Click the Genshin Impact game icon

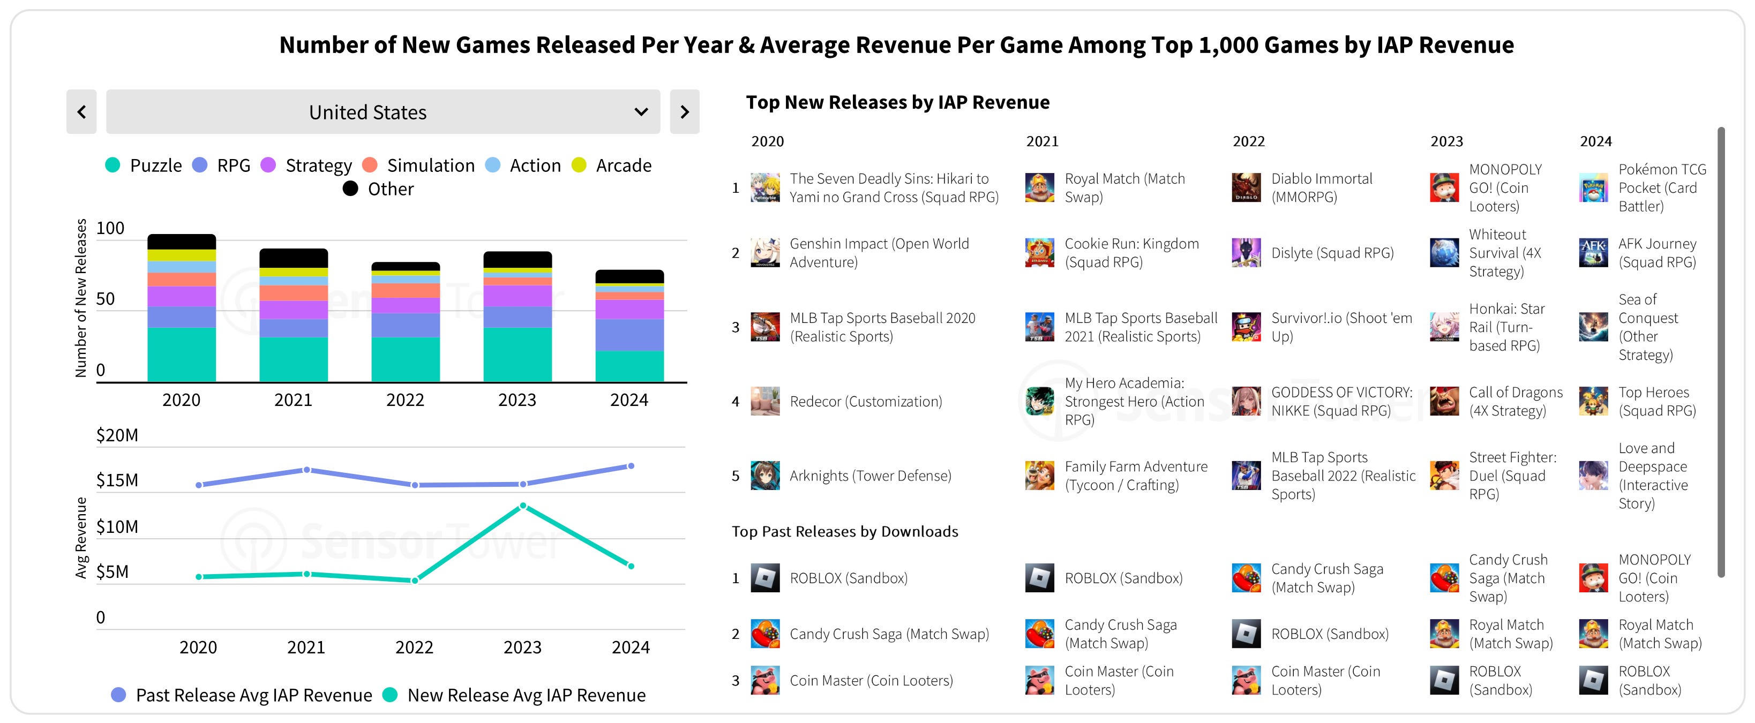(x=764, y=253)
